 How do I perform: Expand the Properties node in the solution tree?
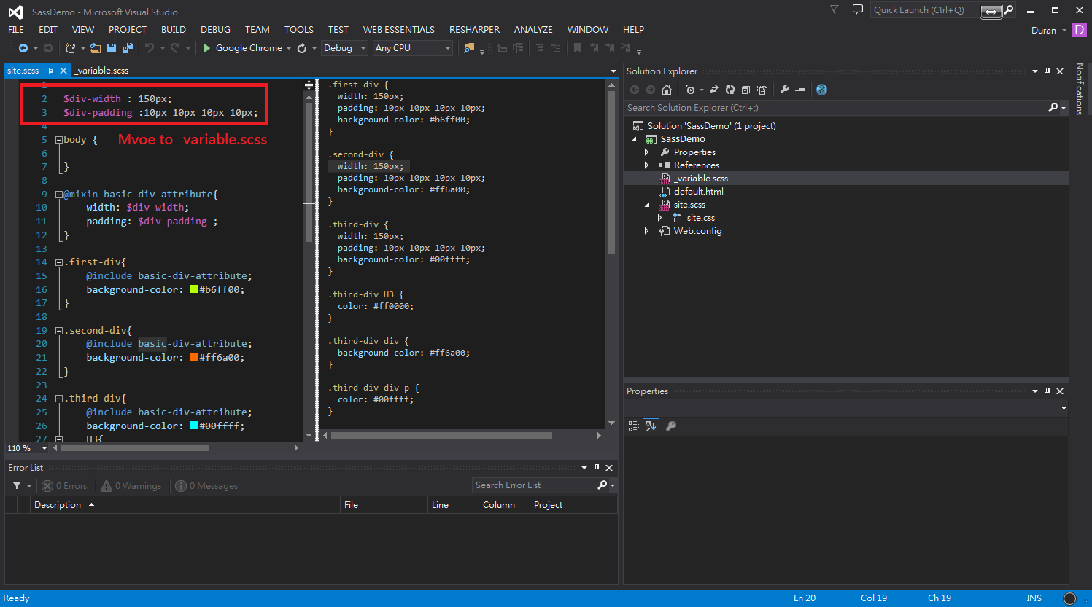click(646, 152)
